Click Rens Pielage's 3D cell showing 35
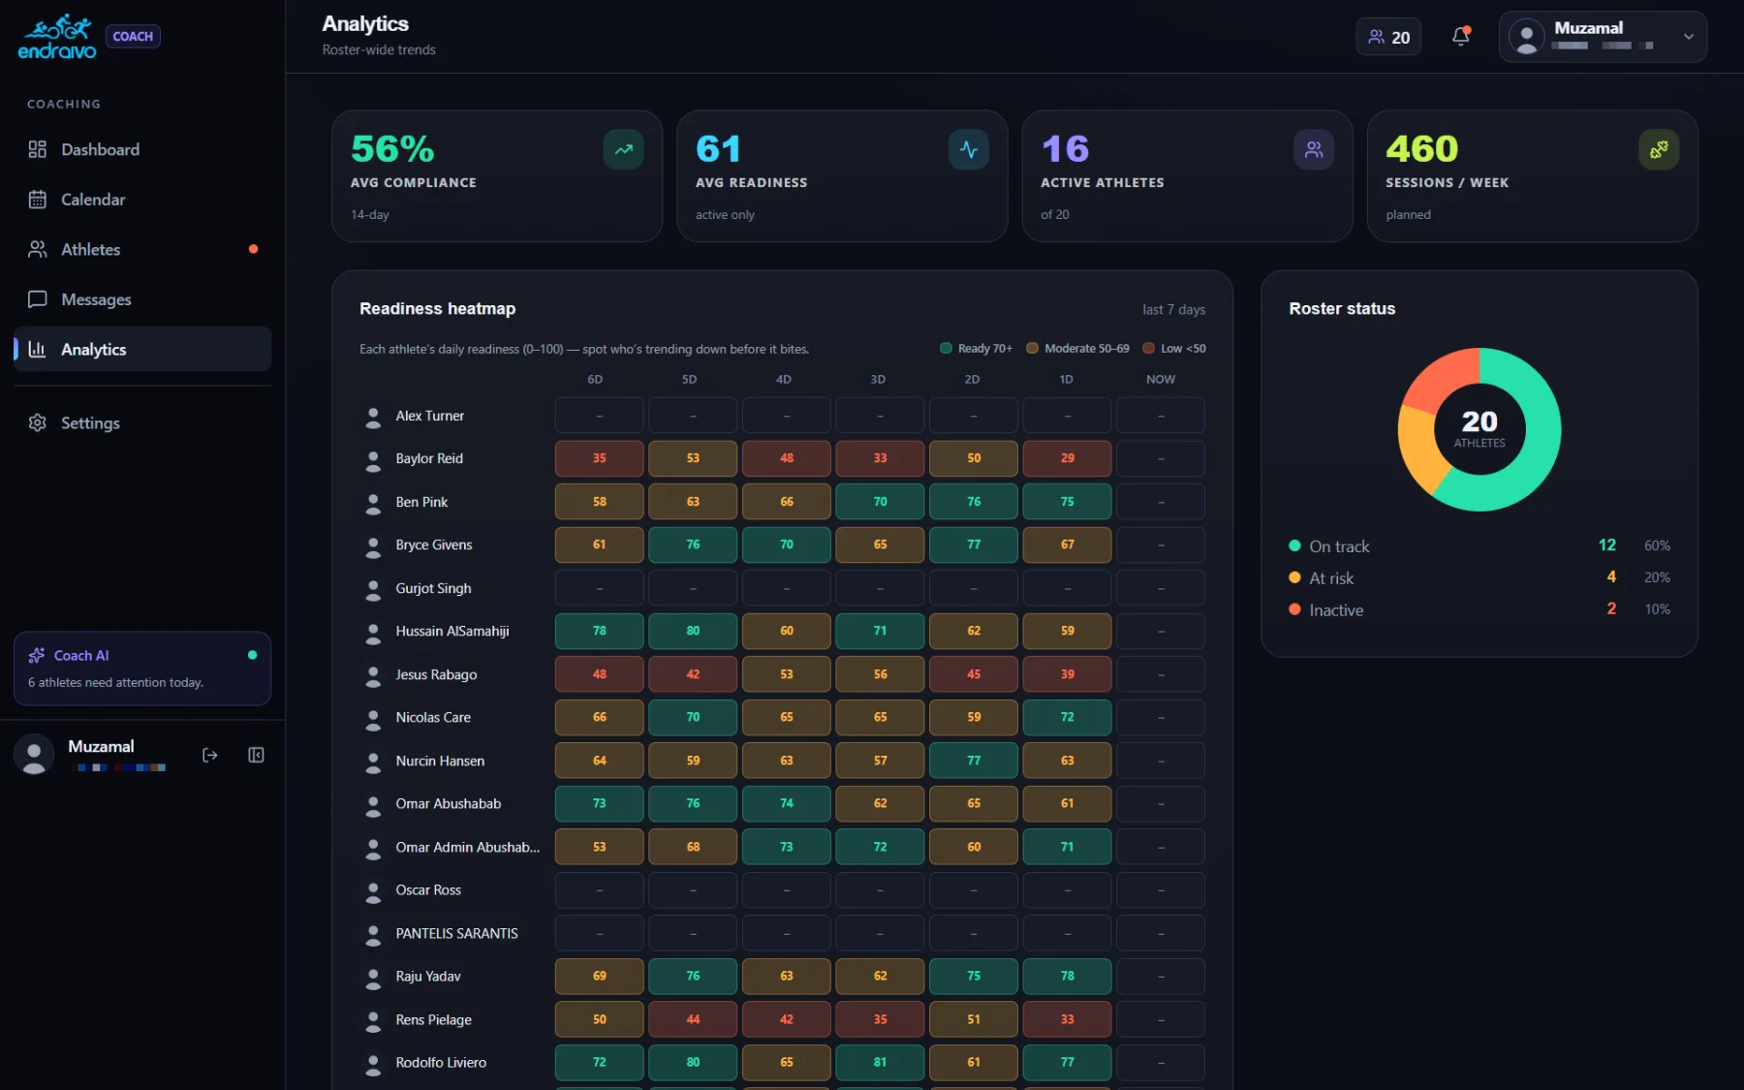Image resolution: width=1744 pixels, height=1090 pixels. pos(880,1019)
